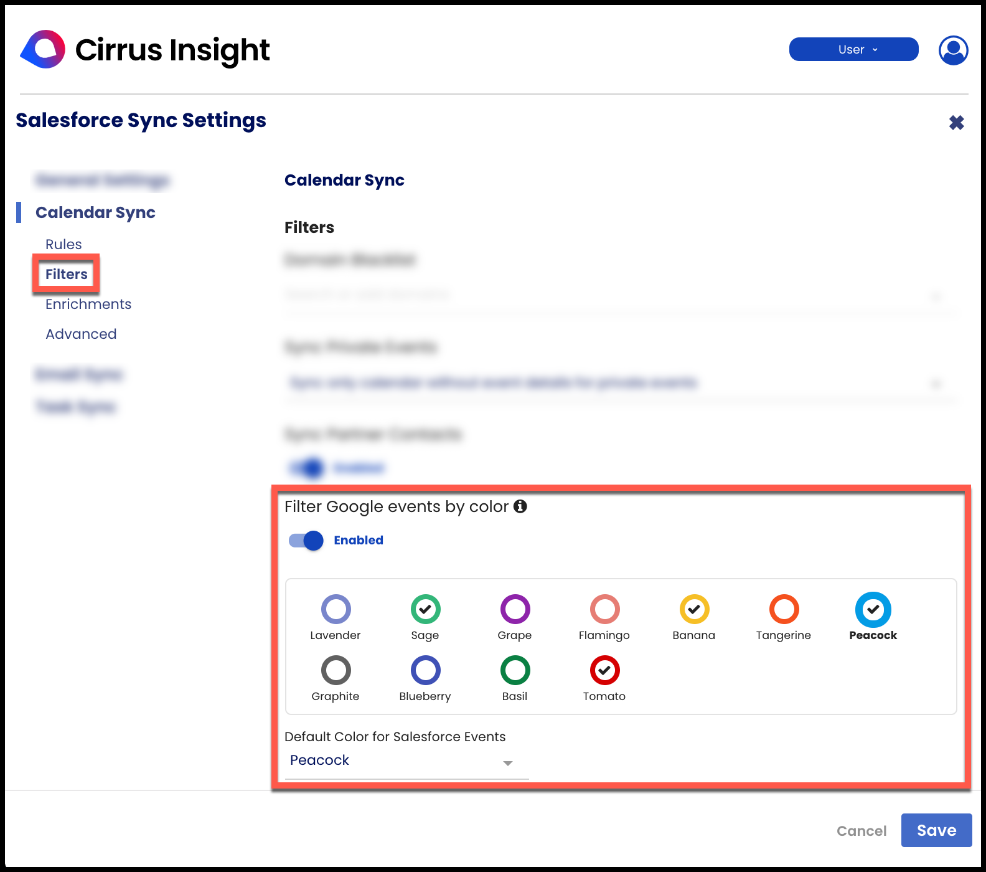
Task: Open the blurred Domain Blacklist dropdown arrow
Action: tap(936, 295)
